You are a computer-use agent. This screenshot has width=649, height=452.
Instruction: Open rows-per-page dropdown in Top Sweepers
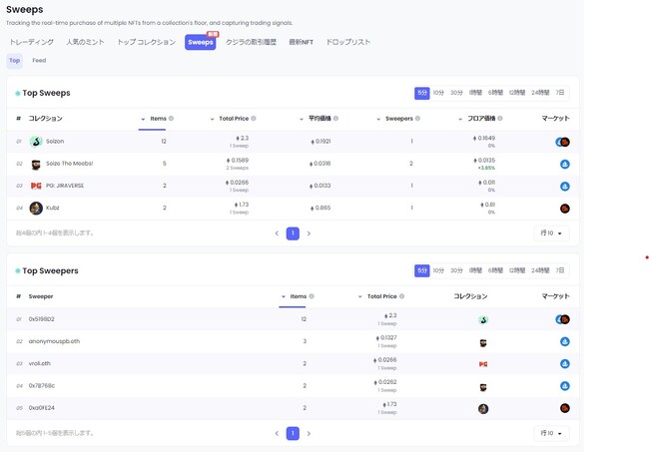pyautogui.click(x=551, y=433)
